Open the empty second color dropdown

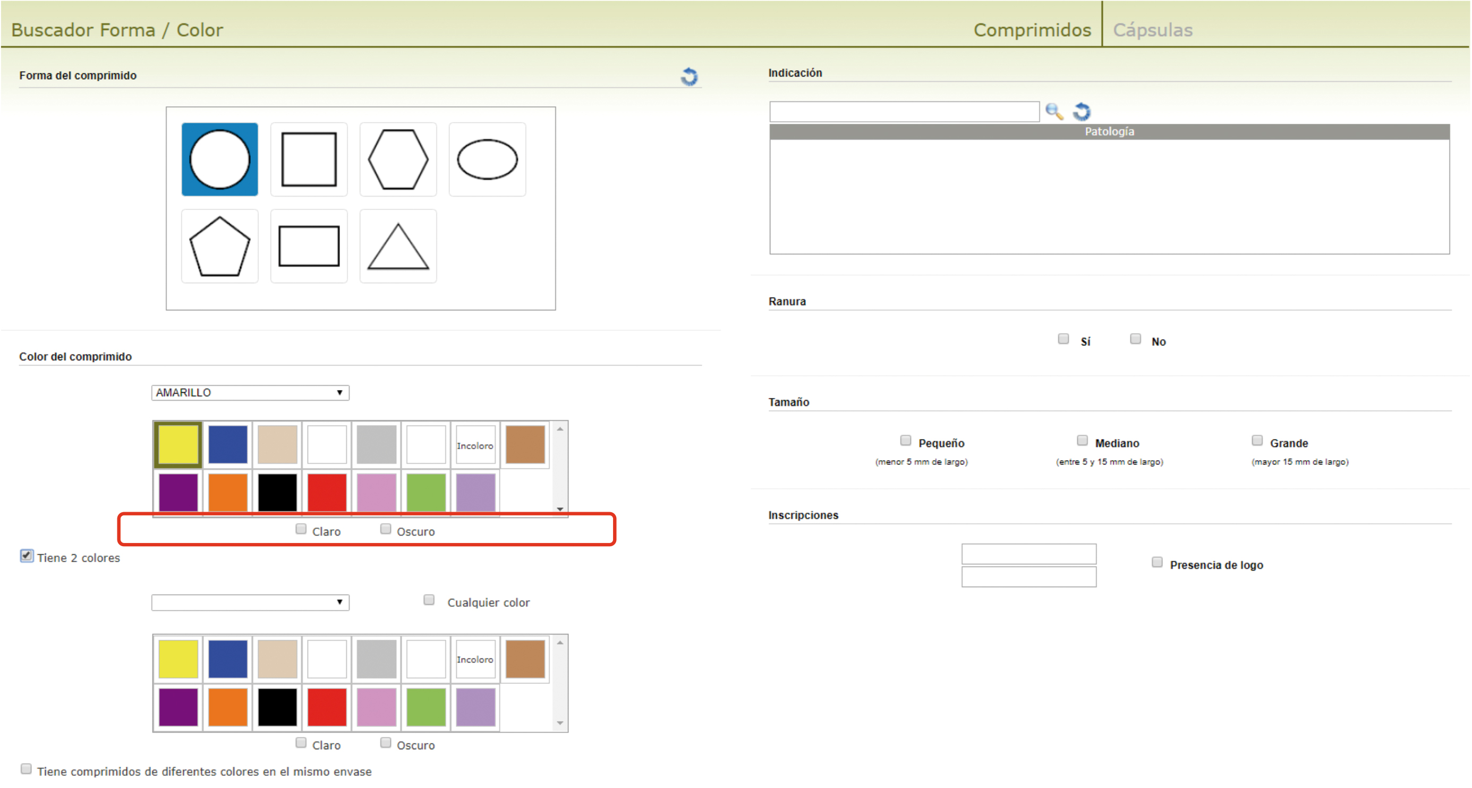tap(250, 602)
